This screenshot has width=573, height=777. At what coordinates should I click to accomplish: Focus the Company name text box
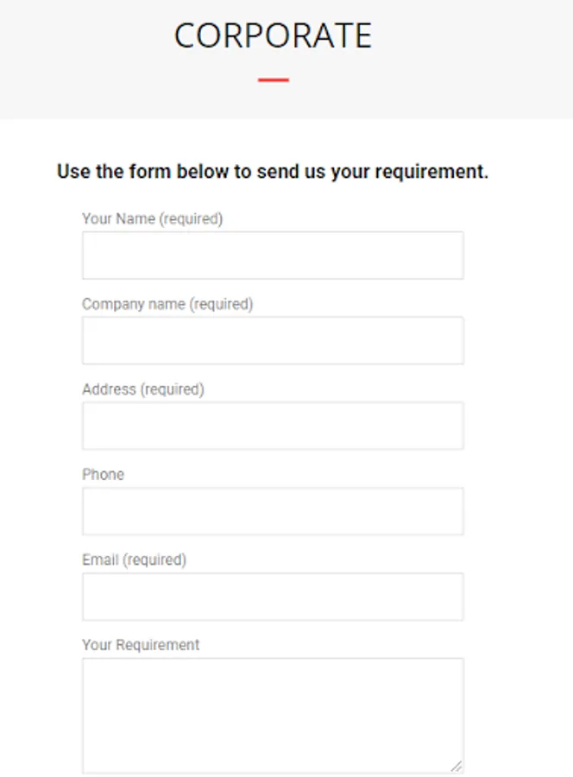[273, 340]
